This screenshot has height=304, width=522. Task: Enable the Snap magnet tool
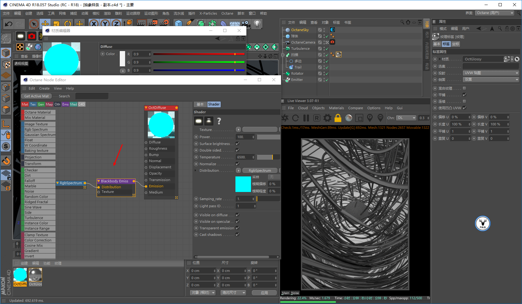(x=6, y=161)
